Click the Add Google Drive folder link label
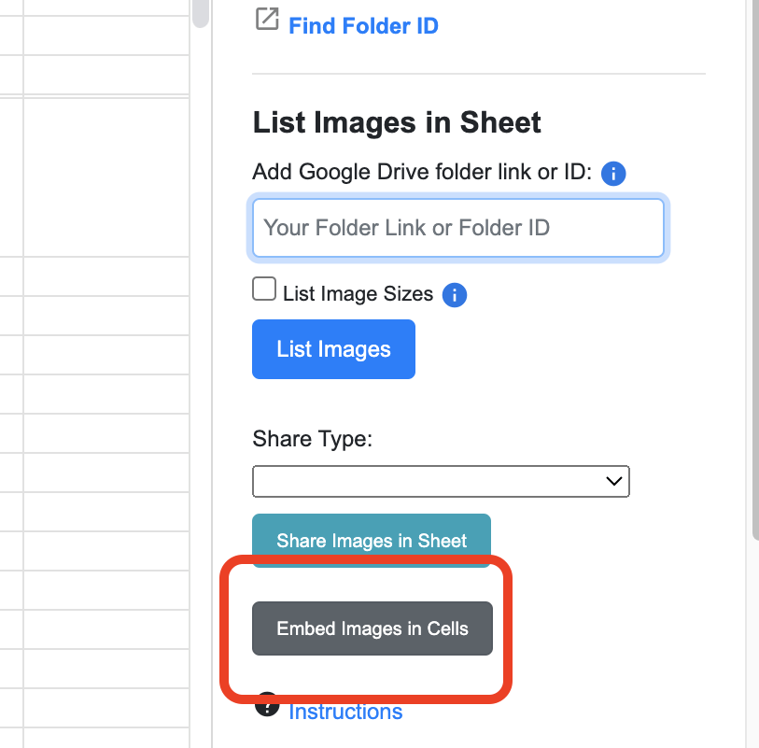The image size is (759, 748). (x=422, y=173)
